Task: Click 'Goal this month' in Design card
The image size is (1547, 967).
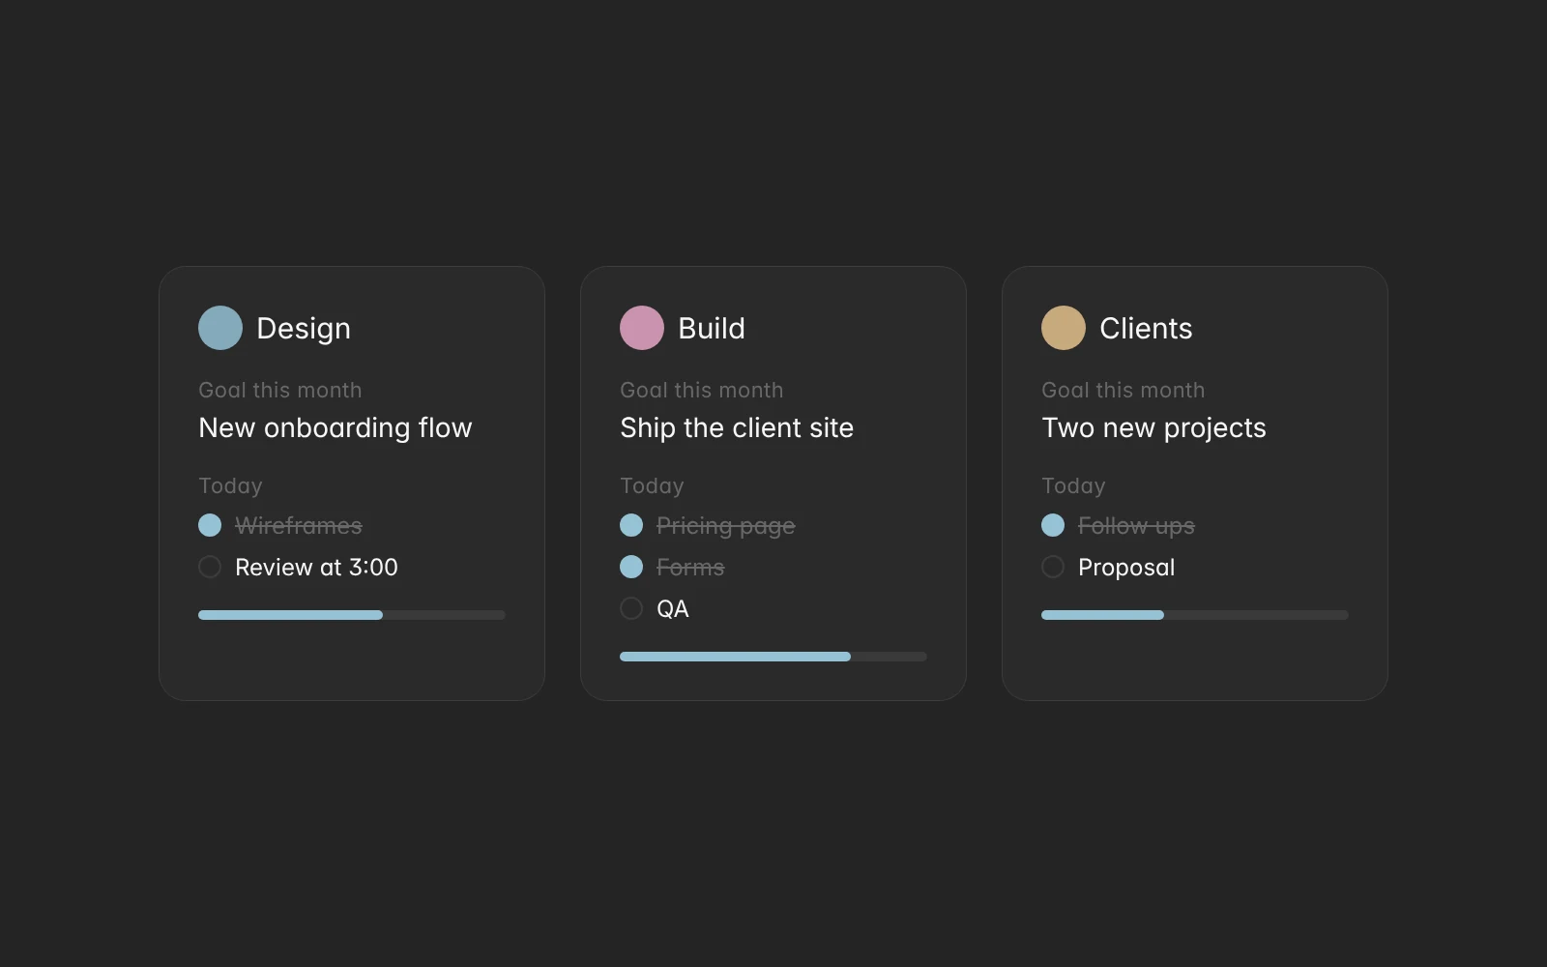Action: (280, 391)
